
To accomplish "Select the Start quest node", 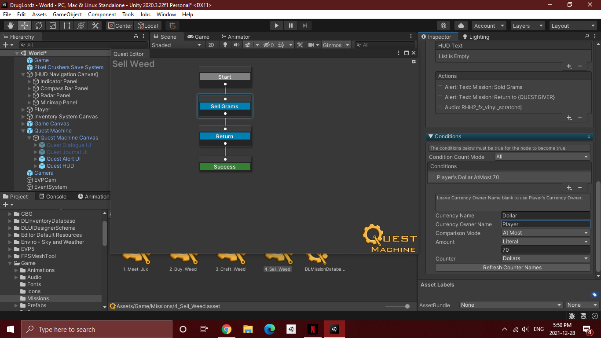I will [225, 77].
